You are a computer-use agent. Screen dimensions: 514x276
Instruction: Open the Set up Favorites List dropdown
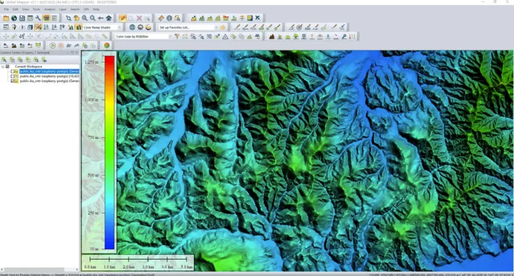(x=216, y=27)
